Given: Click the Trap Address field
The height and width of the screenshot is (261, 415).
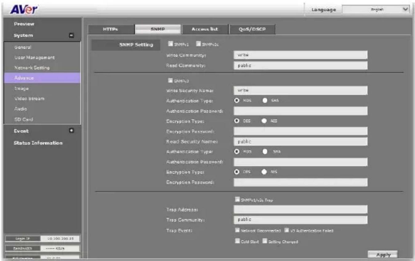Looking at the screenshot, I should [x=300, y=210].
